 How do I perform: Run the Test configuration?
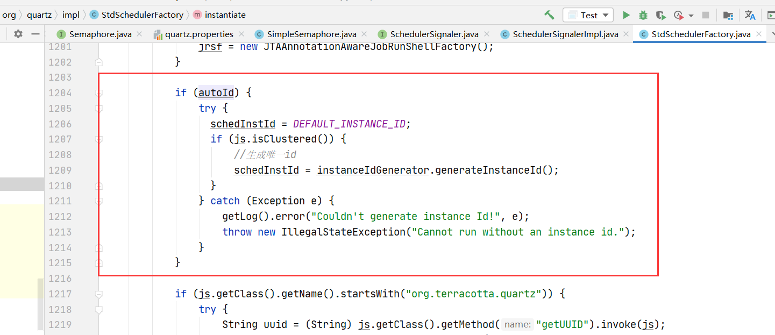click(x=626, y=15)
